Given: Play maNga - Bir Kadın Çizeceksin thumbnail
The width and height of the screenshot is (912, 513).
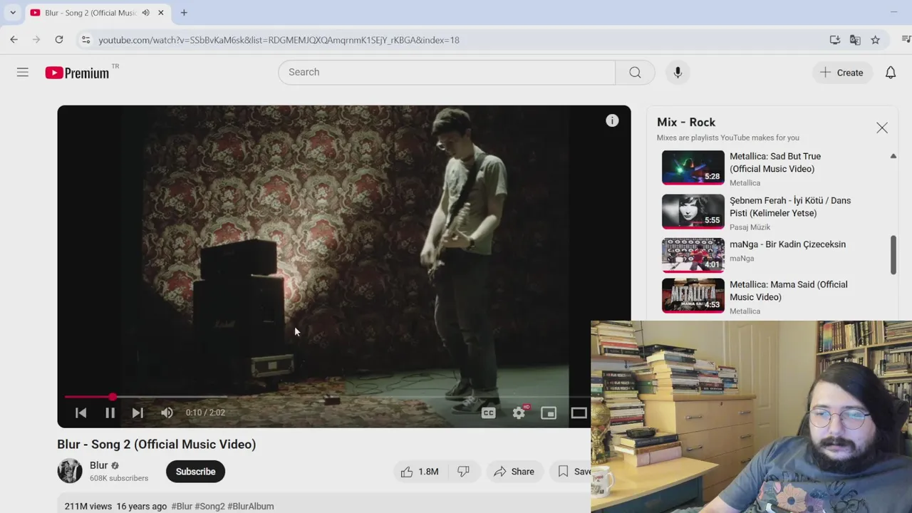Looking at the screenshot, I should pos(693,255).
